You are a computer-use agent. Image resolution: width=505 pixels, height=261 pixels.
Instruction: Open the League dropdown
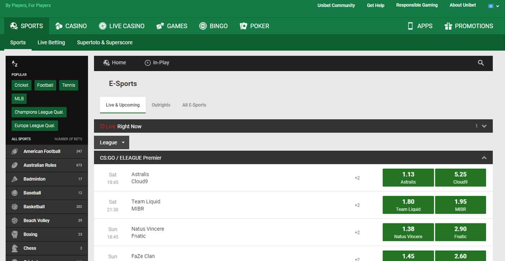click(x=111, y=143)
